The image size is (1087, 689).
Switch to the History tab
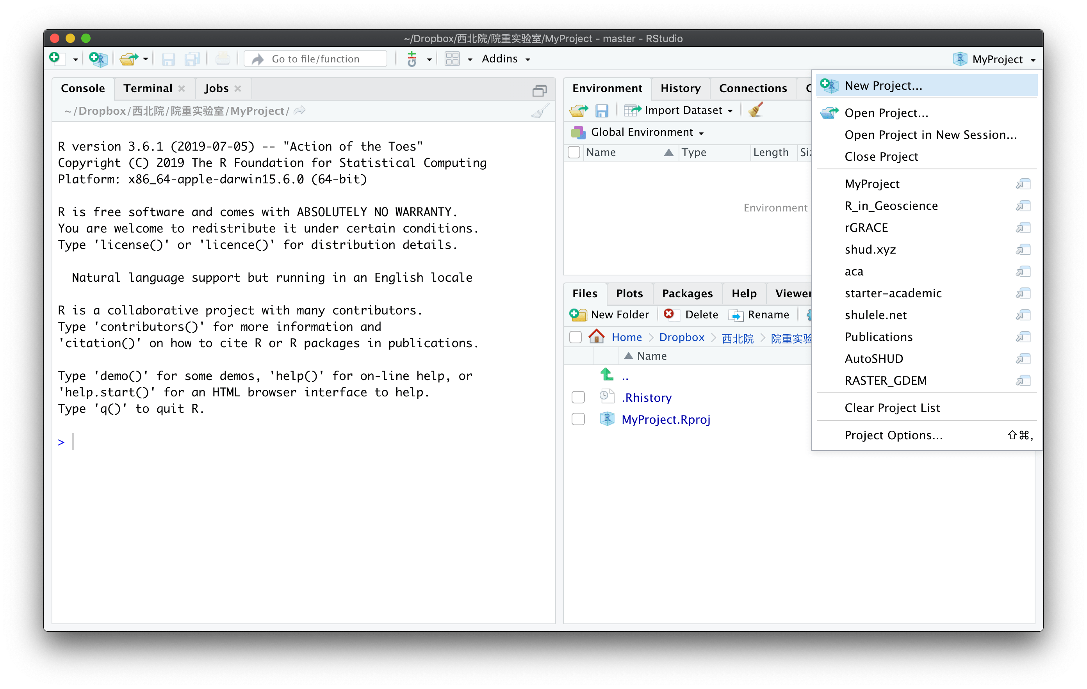tap(680, 89)
